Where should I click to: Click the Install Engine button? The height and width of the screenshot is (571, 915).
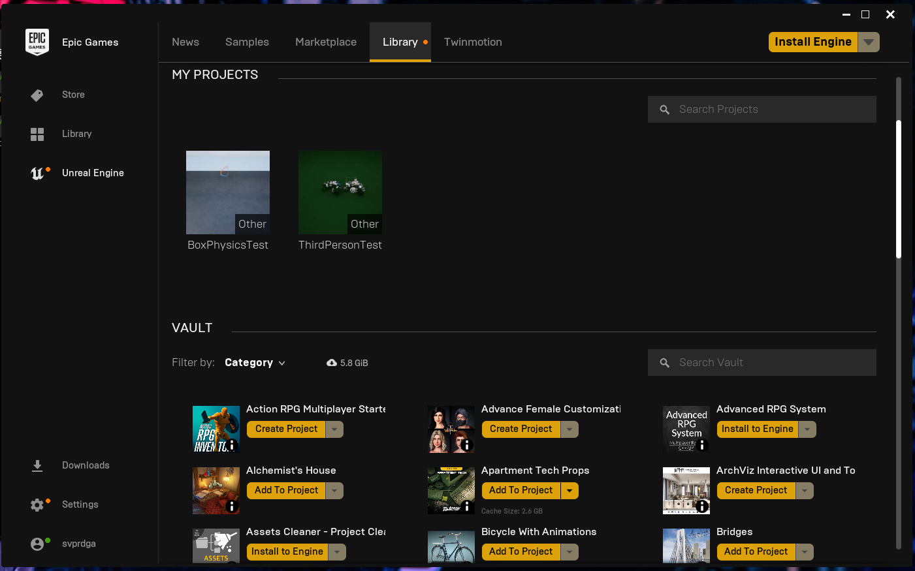click(x=813, y=42)
